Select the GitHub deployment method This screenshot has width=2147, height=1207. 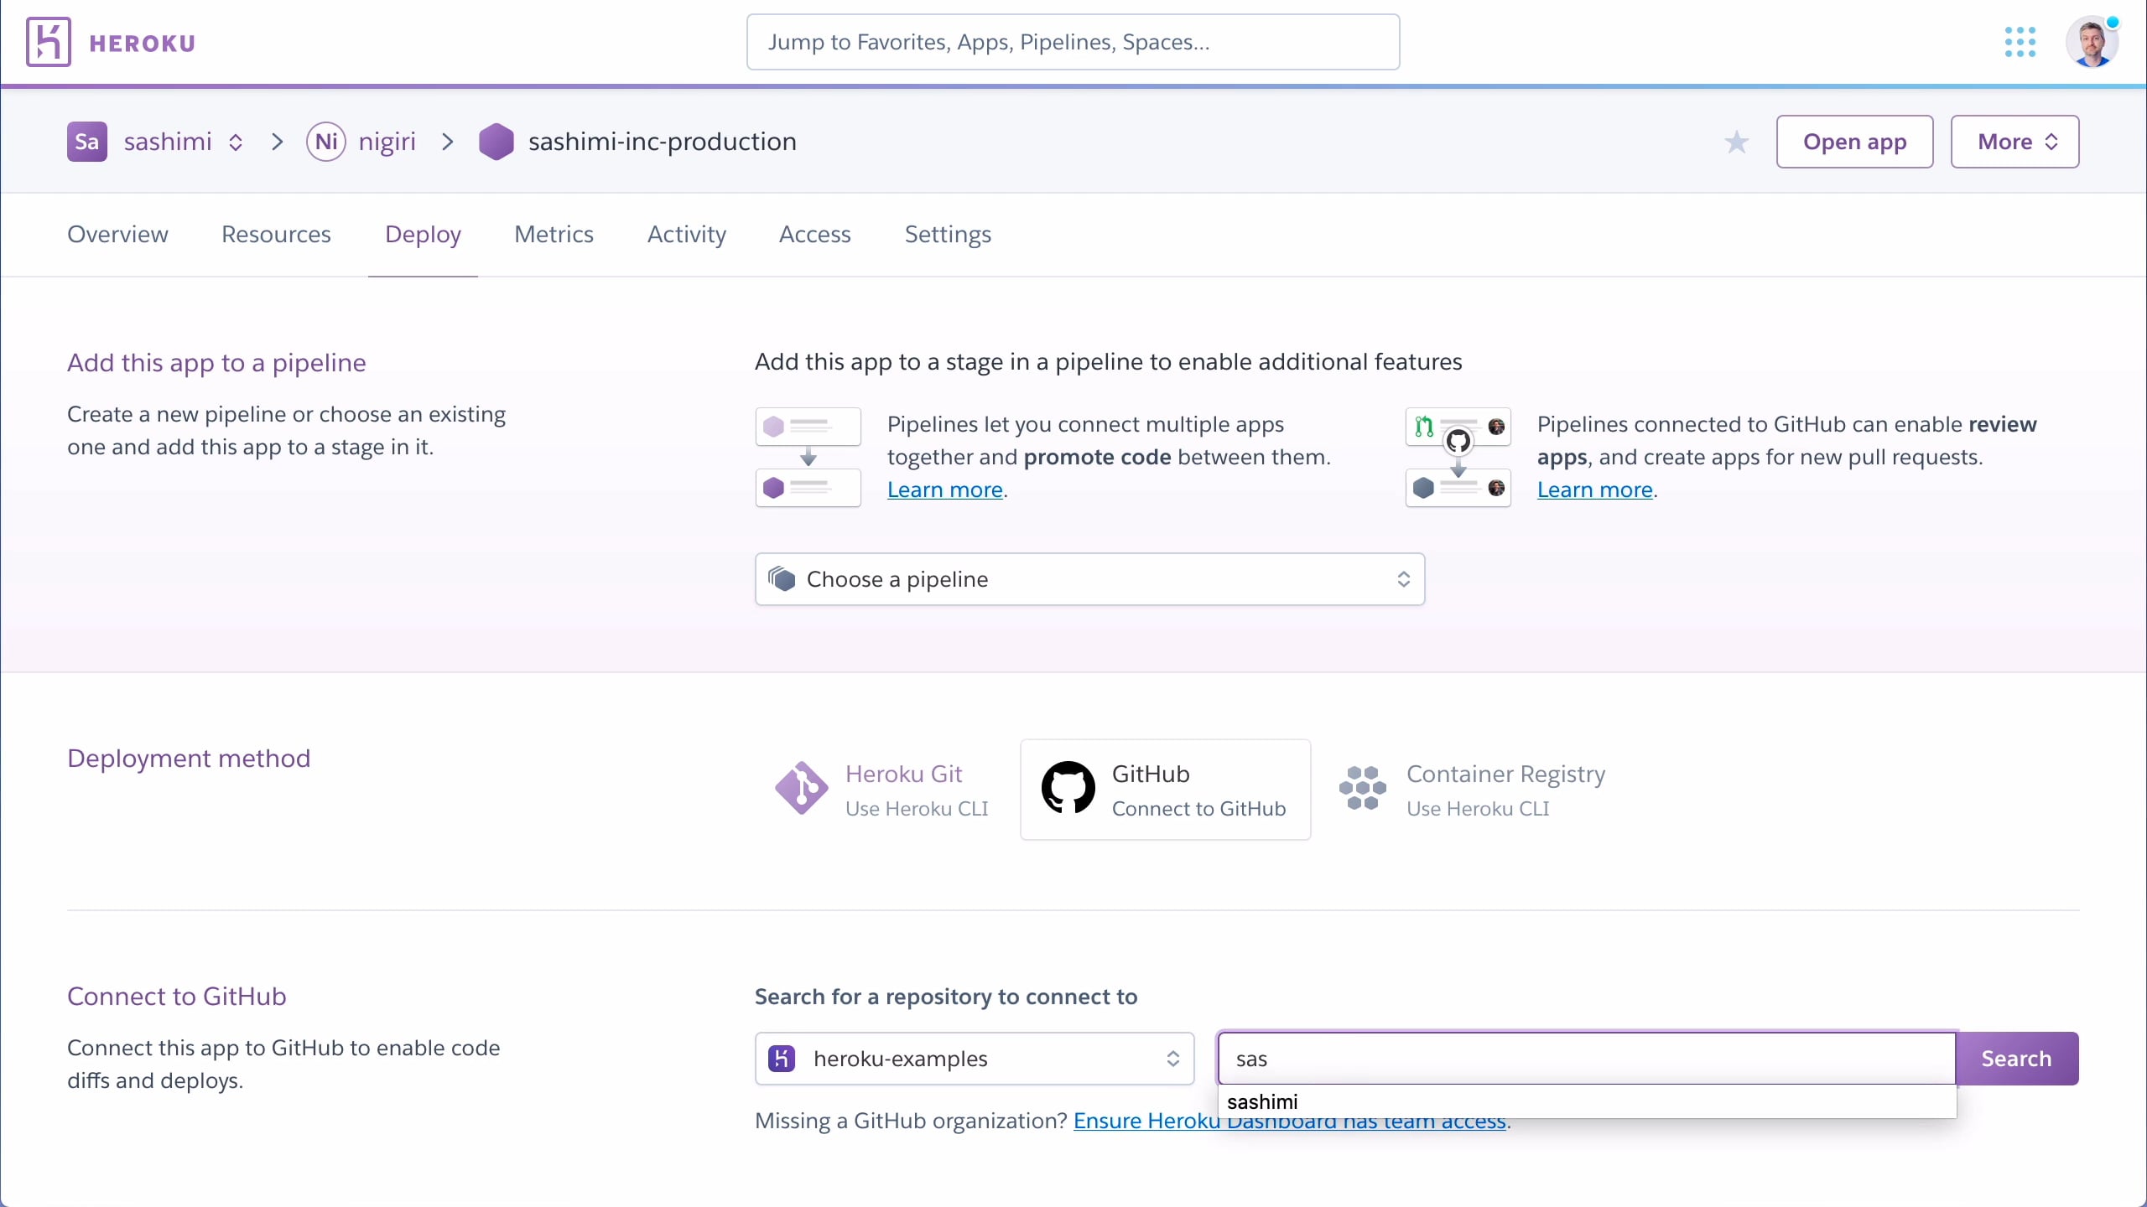click(1165, 790)
